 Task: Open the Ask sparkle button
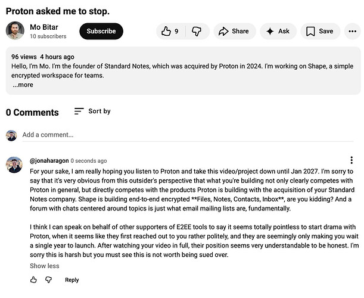(x=278, y=32)
